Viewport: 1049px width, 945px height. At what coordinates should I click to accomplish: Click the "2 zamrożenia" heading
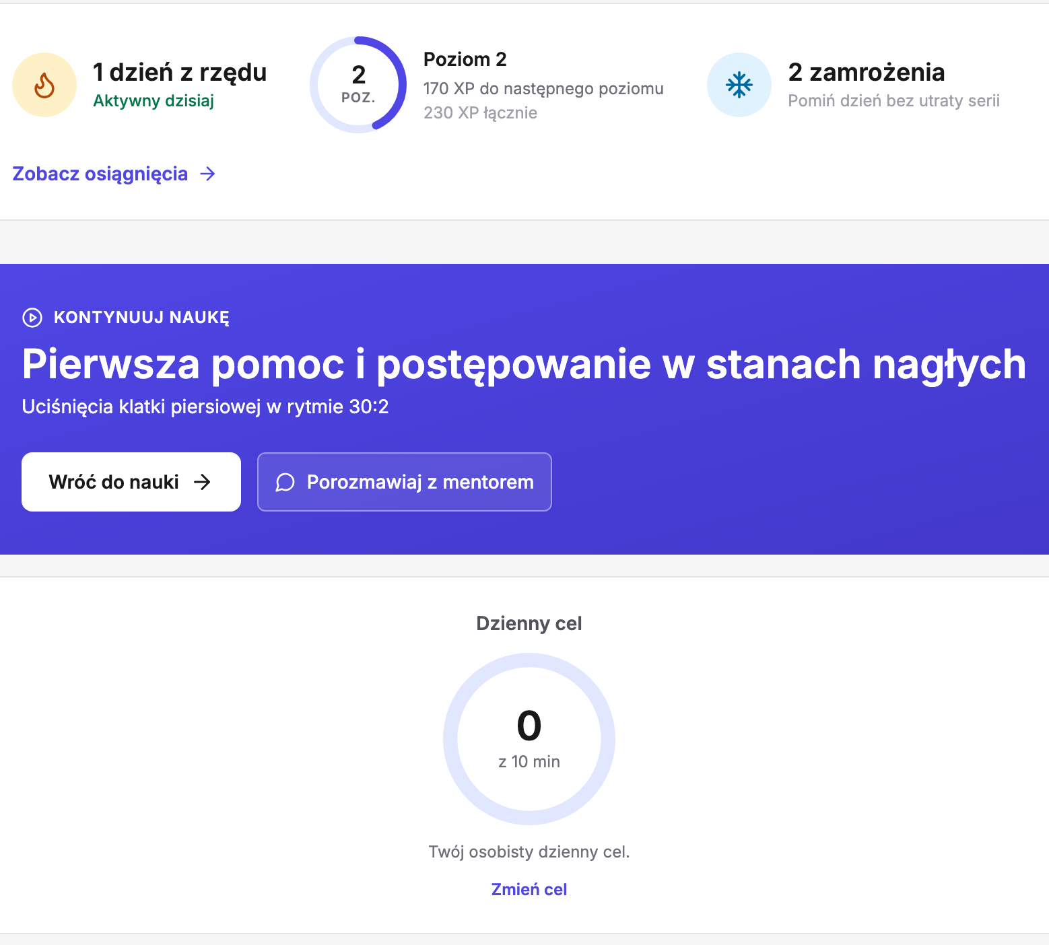tap(867, 72)
